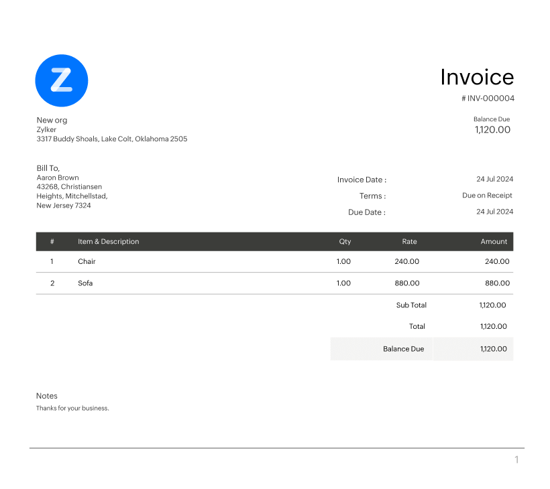Select the Invoice Date value 24 Jul 2024
This screenshot has width=550, height=489.
(x=494, y=179)
